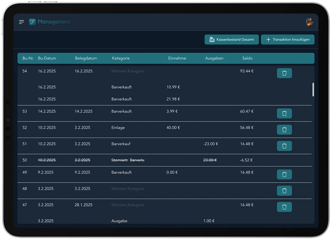Image resolution: width=332 pixels, height=240 pixels.
Task: Delete transaction number 49
Action: click(x=284, y=175)
